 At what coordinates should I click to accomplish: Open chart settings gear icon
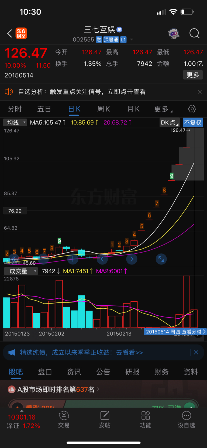point(192,109)
